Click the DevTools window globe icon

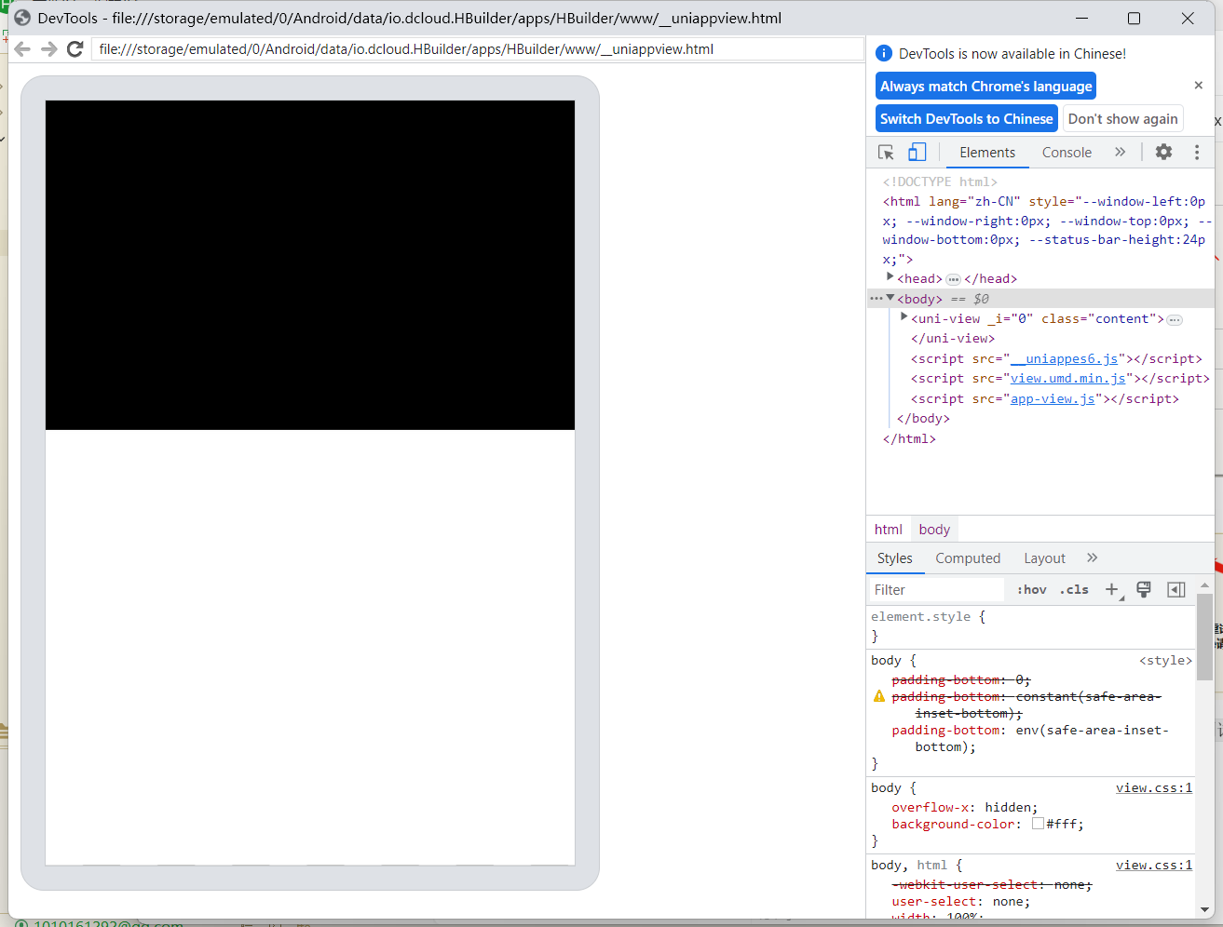[22, 18]
